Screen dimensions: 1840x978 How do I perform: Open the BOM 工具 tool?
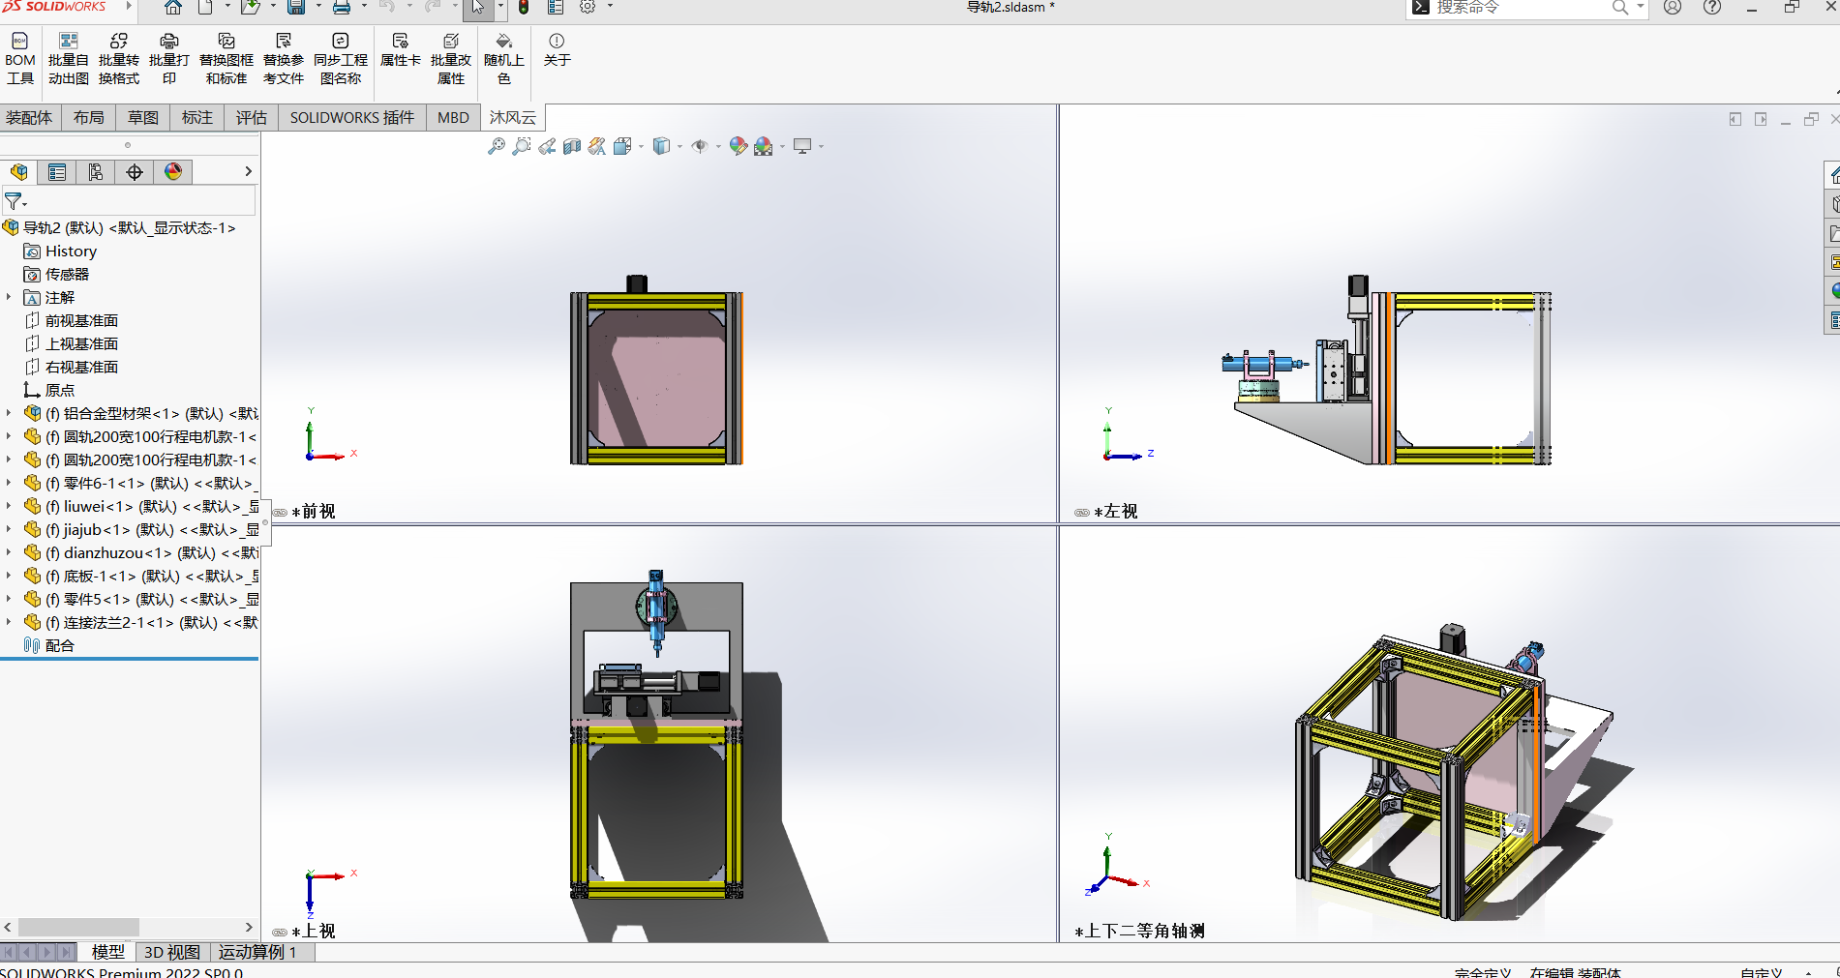(x=20, y=58)
